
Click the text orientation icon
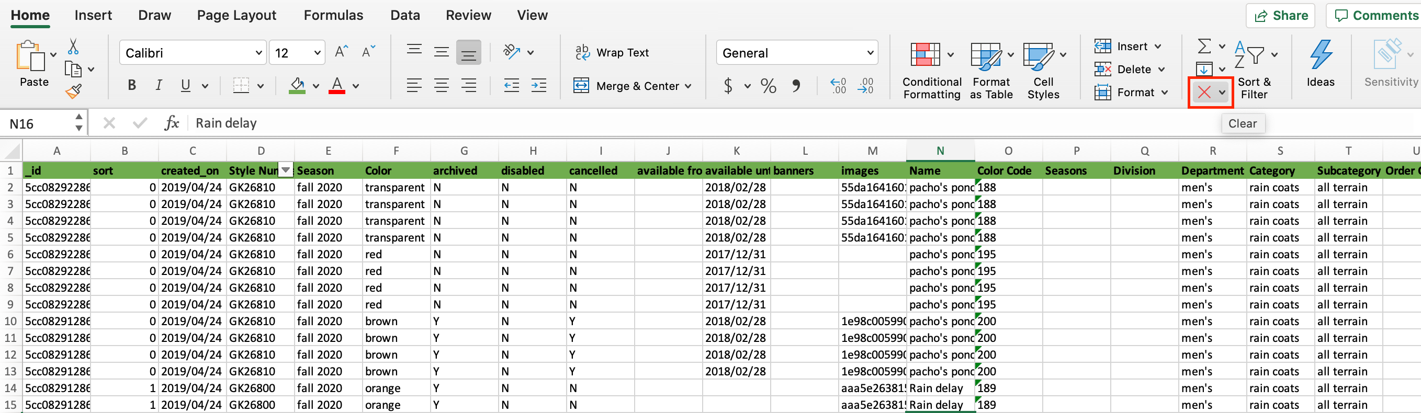click(512, 52)
